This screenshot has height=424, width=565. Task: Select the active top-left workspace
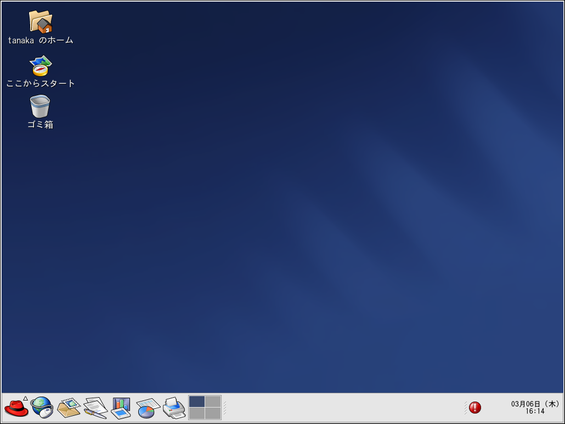pyautogui.click(x=197, y=402)
